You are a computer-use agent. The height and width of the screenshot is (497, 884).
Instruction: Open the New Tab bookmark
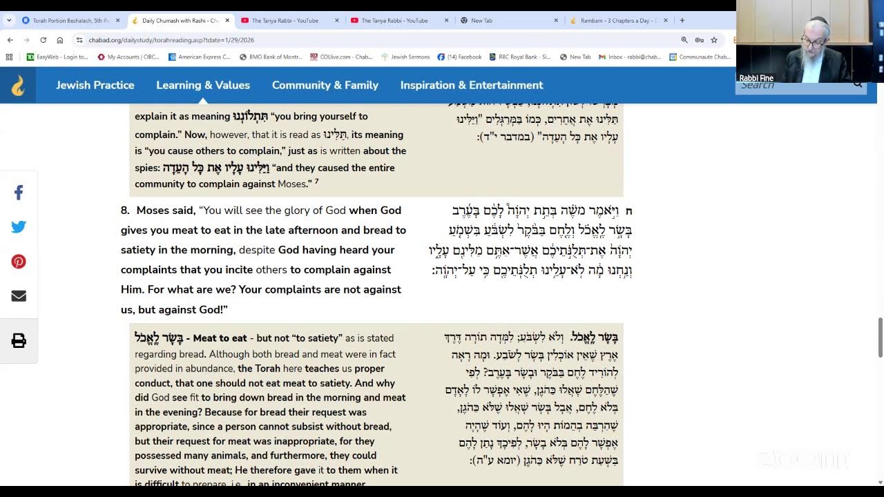click(575, 57)
